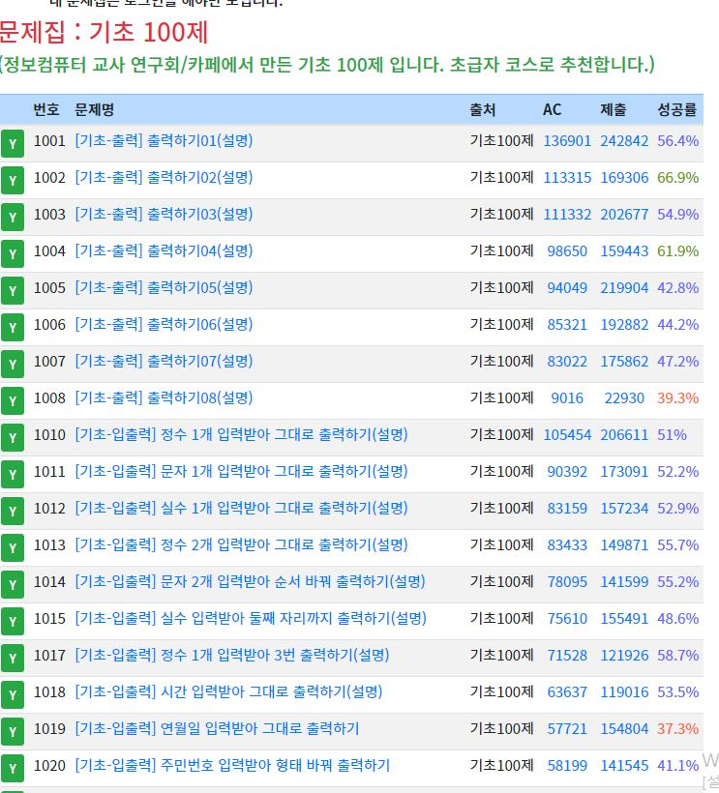Screen dimensions: 719x793
Task: Click problem number 1012 cell
Action: click(x=49, y=509)
